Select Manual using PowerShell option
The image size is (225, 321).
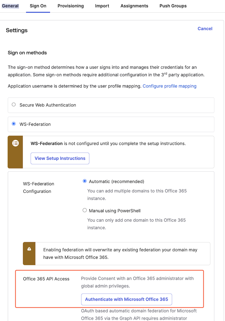(x=85, y=211)
